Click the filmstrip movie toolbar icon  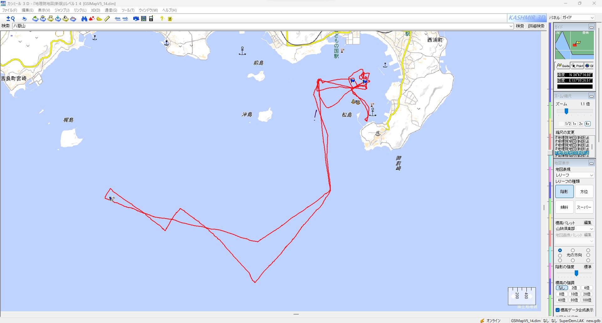(144, 19)
